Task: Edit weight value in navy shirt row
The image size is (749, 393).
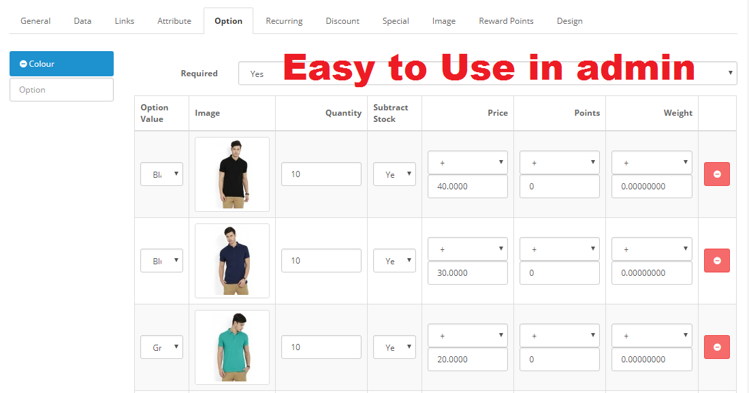Action: 652,273
